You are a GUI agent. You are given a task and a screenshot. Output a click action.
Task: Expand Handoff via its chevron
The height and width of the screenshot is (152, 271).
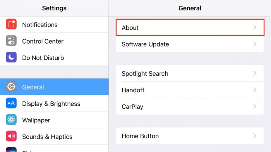point(255,90)
